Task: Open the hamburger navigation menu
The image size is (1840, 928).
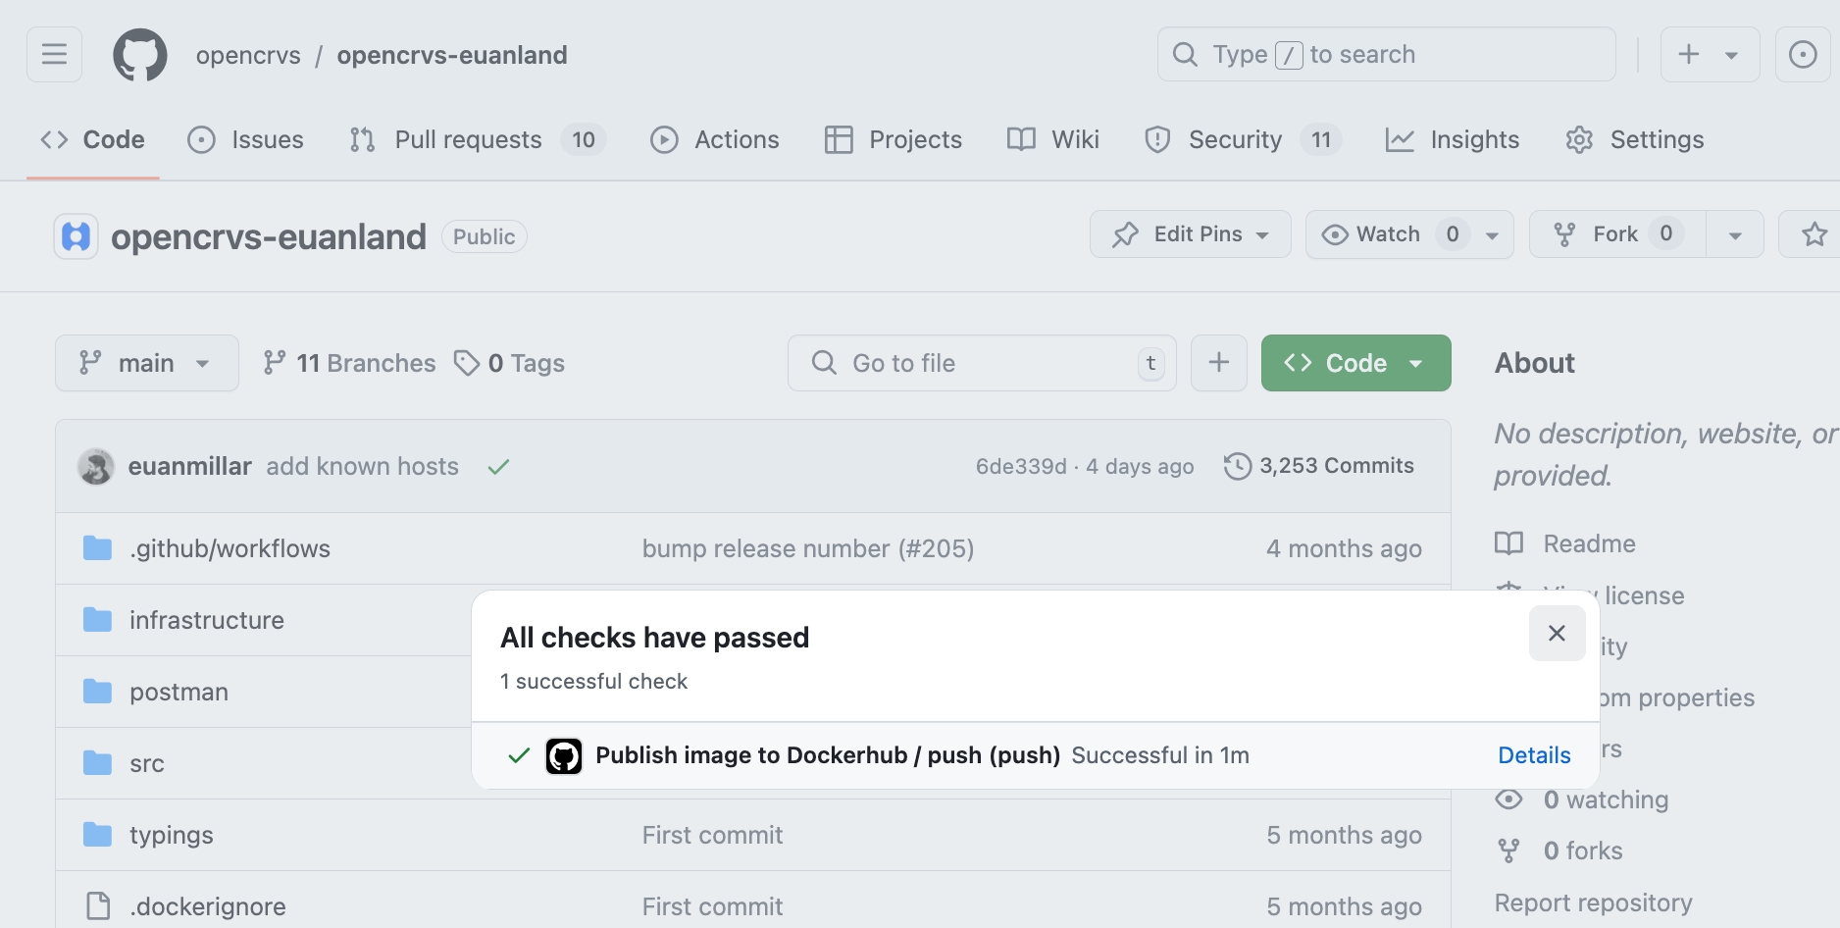Action: click(54, 54)
